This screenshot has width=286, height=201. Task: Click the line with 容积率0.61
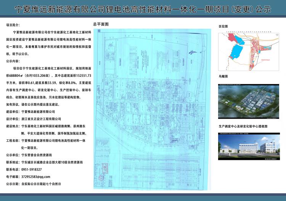coord(48,83)
